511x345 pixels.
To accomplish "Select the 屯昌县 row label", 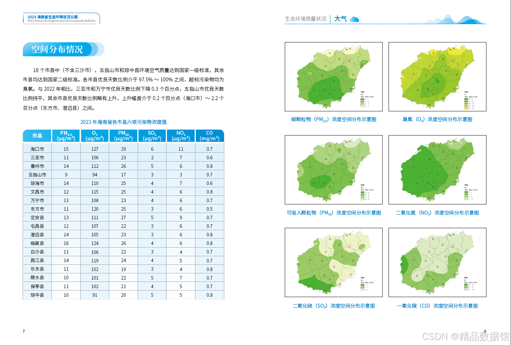I will [x=37, y=226].
